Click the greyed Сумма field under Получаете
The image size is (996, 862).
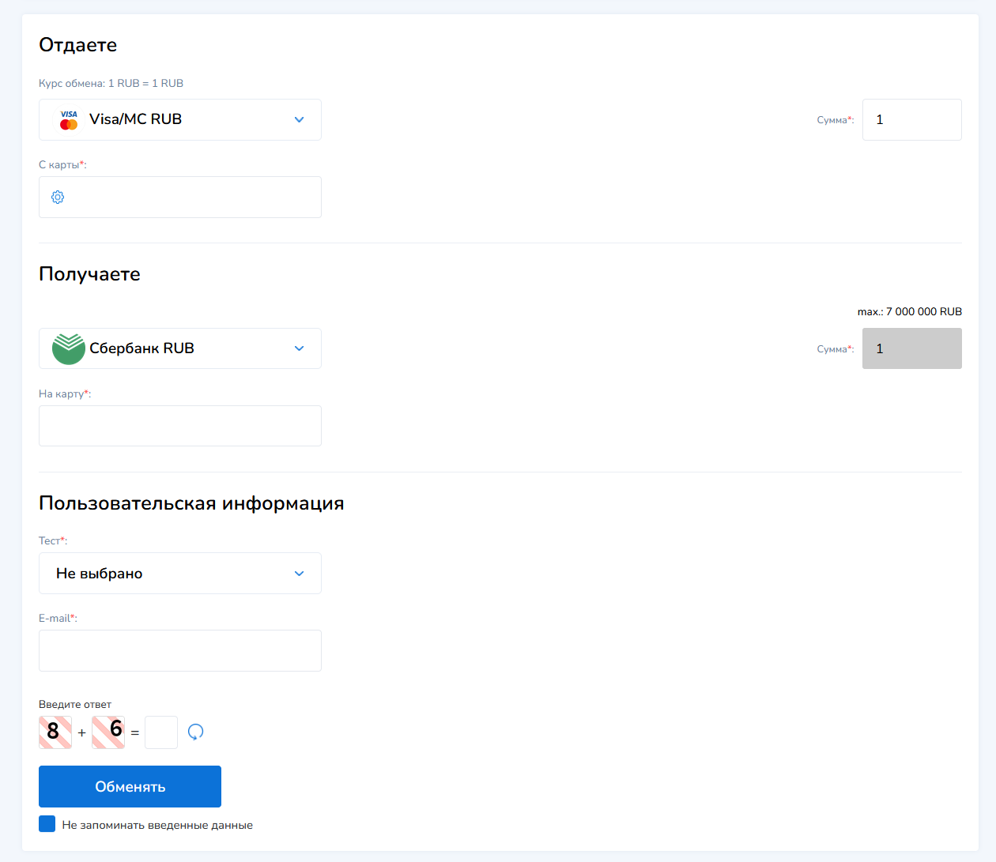911,348
